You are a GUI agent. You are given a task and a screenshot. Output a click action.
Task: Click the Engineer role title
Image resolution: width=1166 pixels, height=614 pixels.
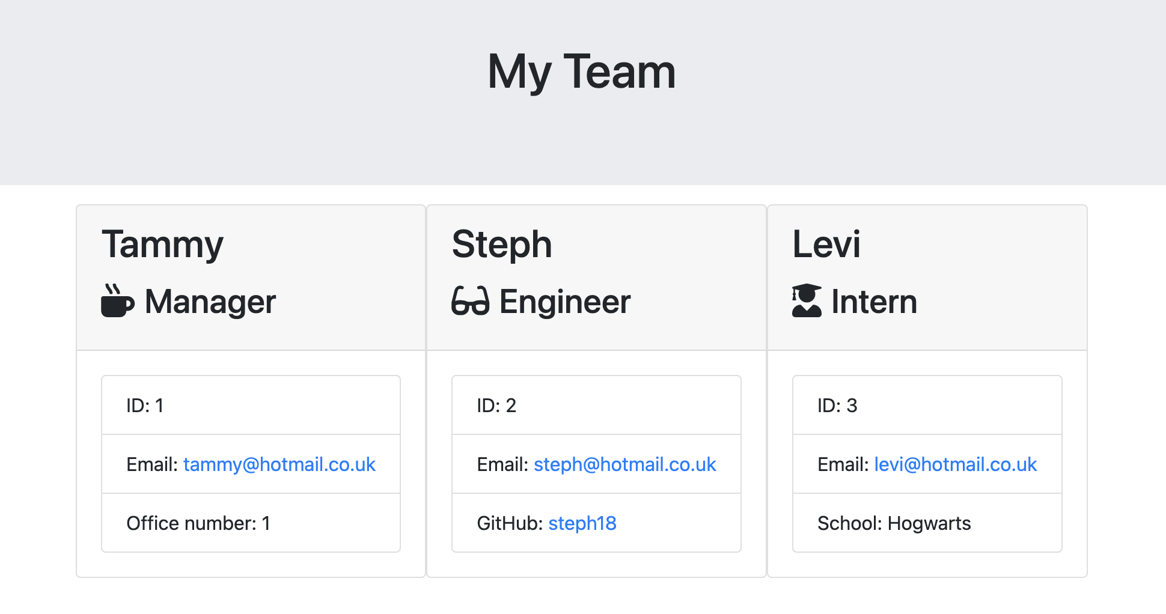pos(565,302)
